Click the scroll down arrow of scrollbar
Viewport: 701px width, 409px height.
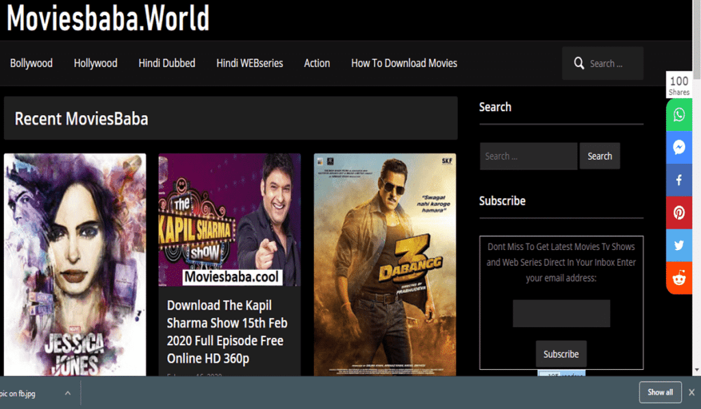coord(696,371)
